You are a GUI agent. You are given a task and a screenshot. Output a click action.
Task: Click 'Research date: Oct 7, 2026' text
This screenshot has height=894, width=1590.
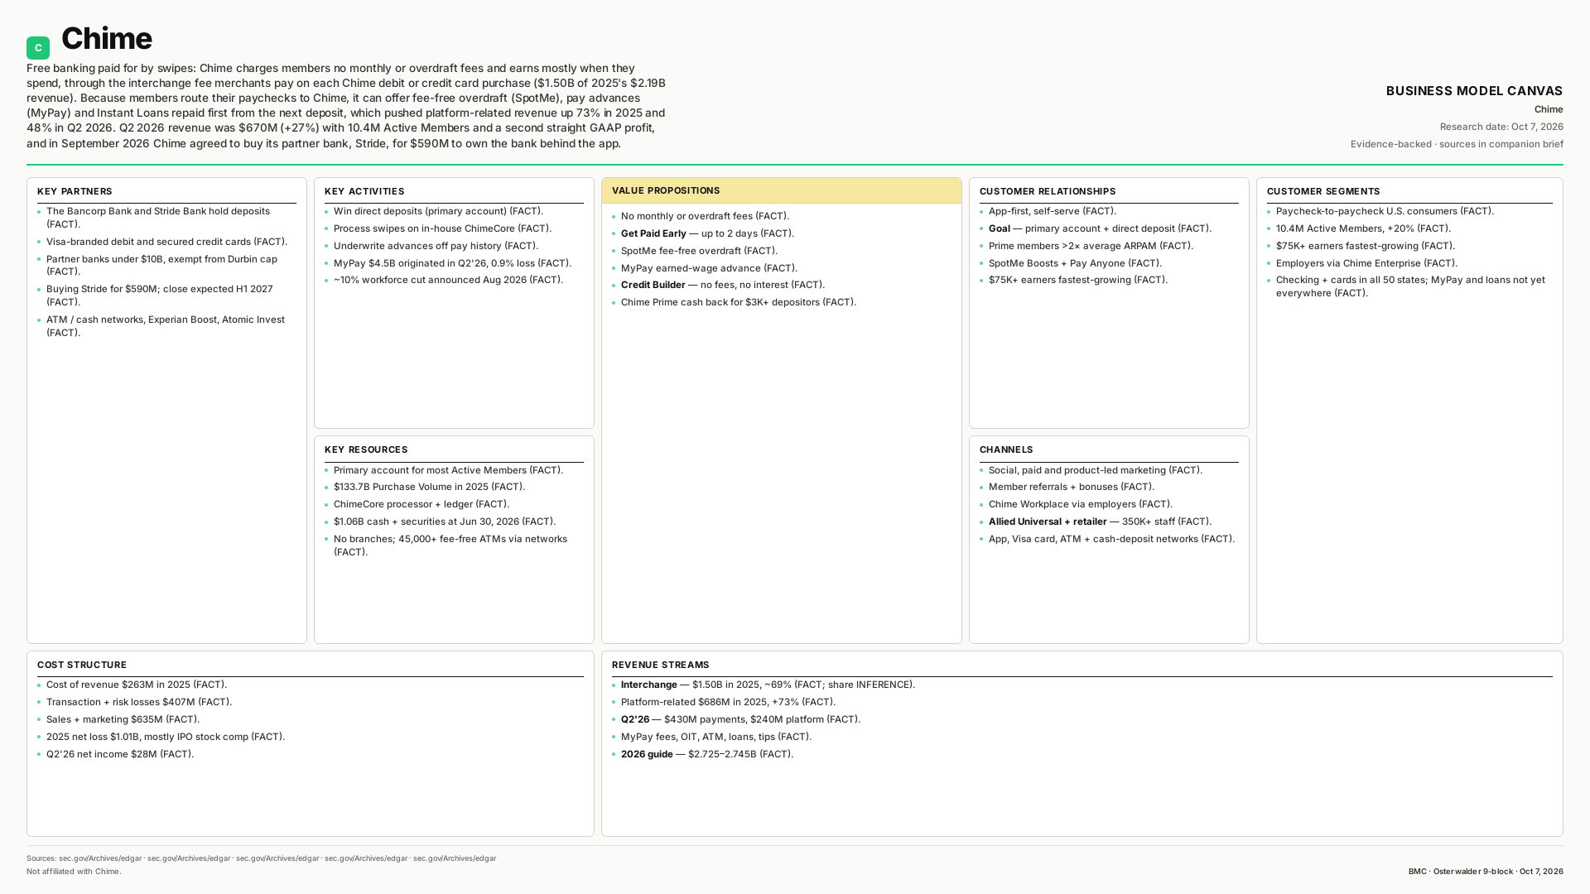point(1501,127)
